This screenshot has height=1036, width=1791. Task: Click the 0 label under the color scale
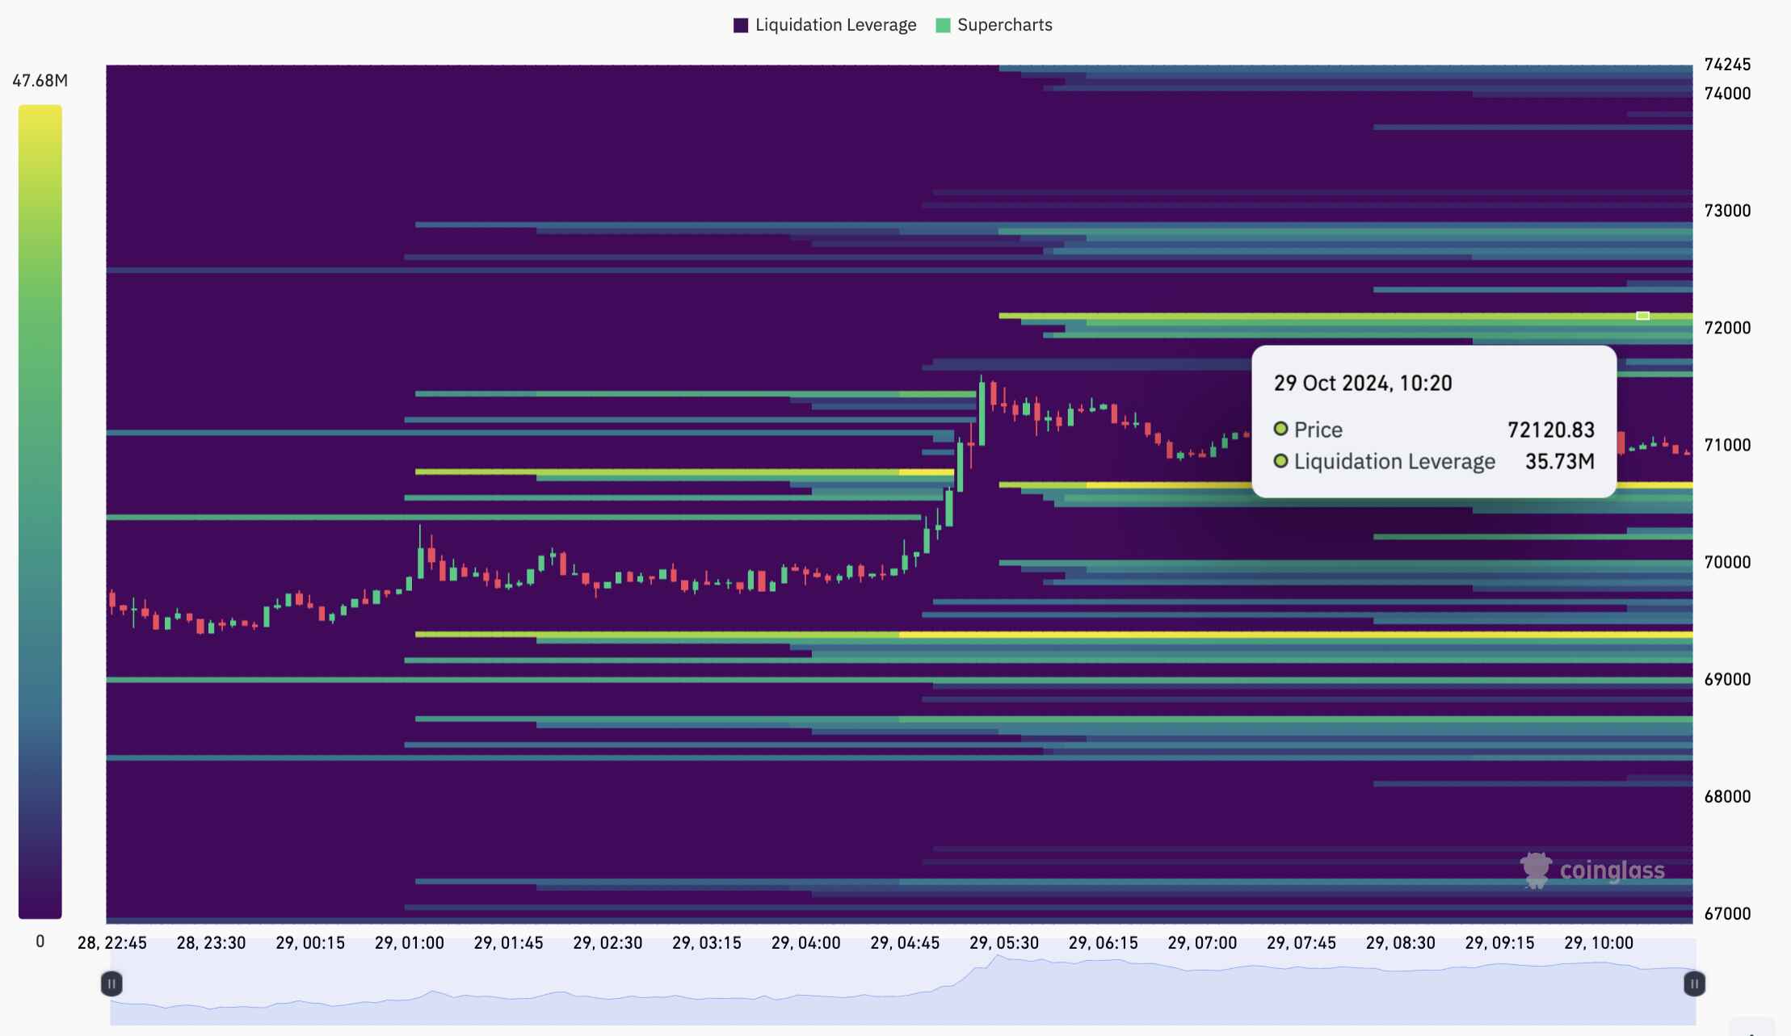tap(40, 941)
